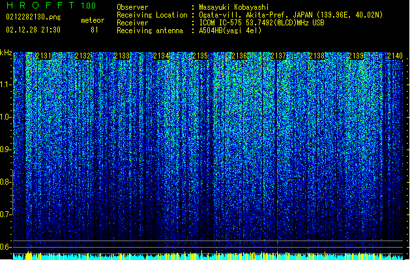Viewport: 410px width, 260px height.
Task: Click the kHz axis unit label
Action: tap(6, 53)
